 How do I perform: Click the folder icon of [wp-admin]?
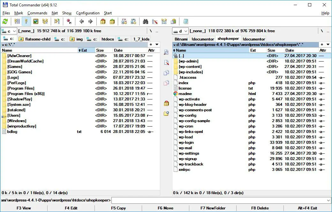(175, 61)
